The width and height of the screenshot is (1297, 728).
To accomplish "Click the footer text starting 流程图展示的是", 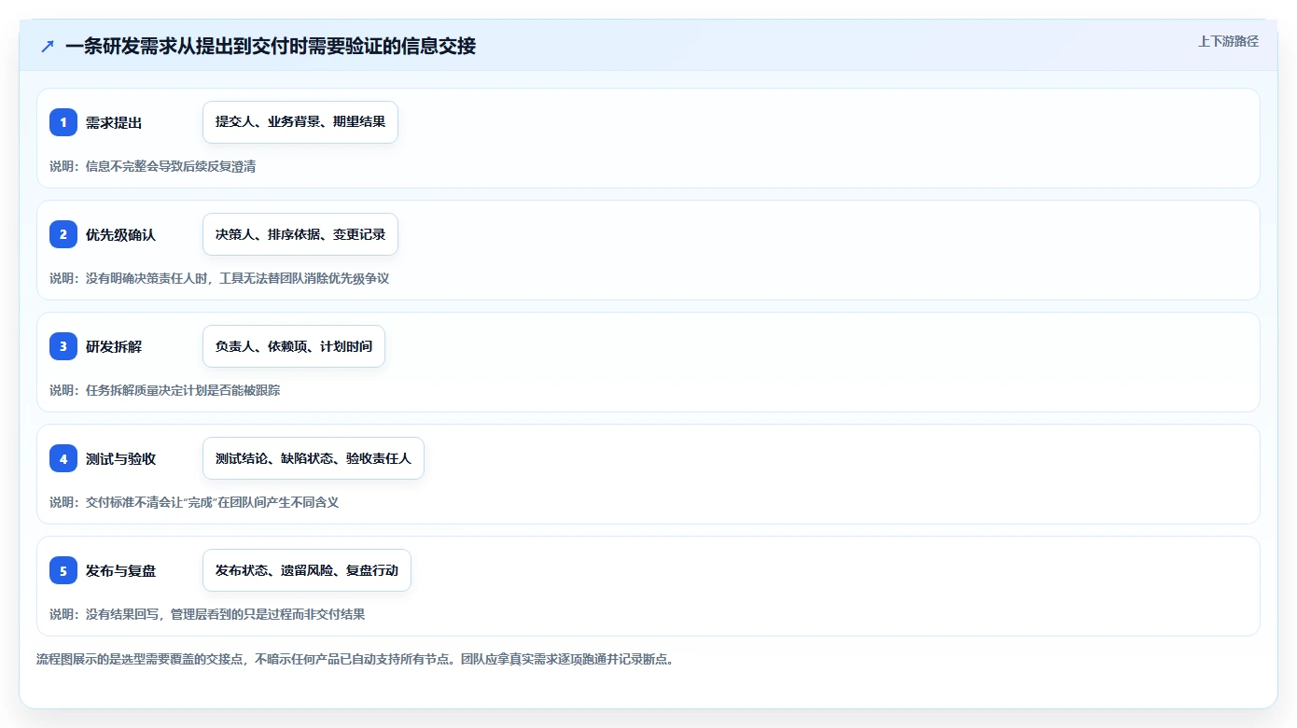I will pos(355,659).
